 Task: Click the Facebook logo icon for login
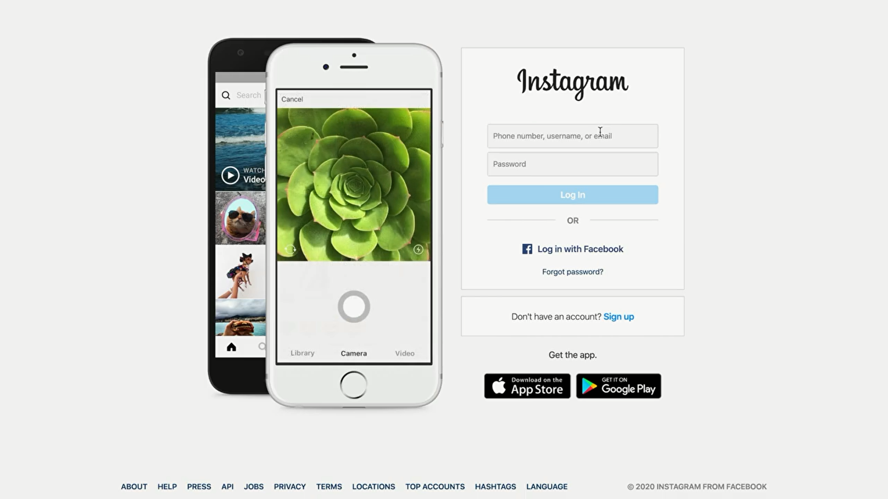point(527,249)
